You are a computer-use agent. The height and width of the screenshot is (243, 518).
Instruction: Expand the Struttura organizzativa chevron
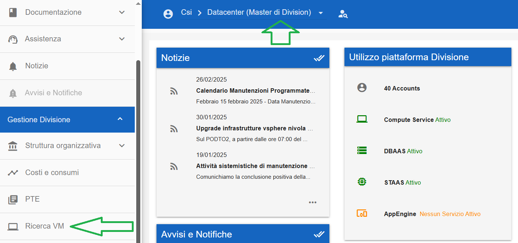click(122, 146)
